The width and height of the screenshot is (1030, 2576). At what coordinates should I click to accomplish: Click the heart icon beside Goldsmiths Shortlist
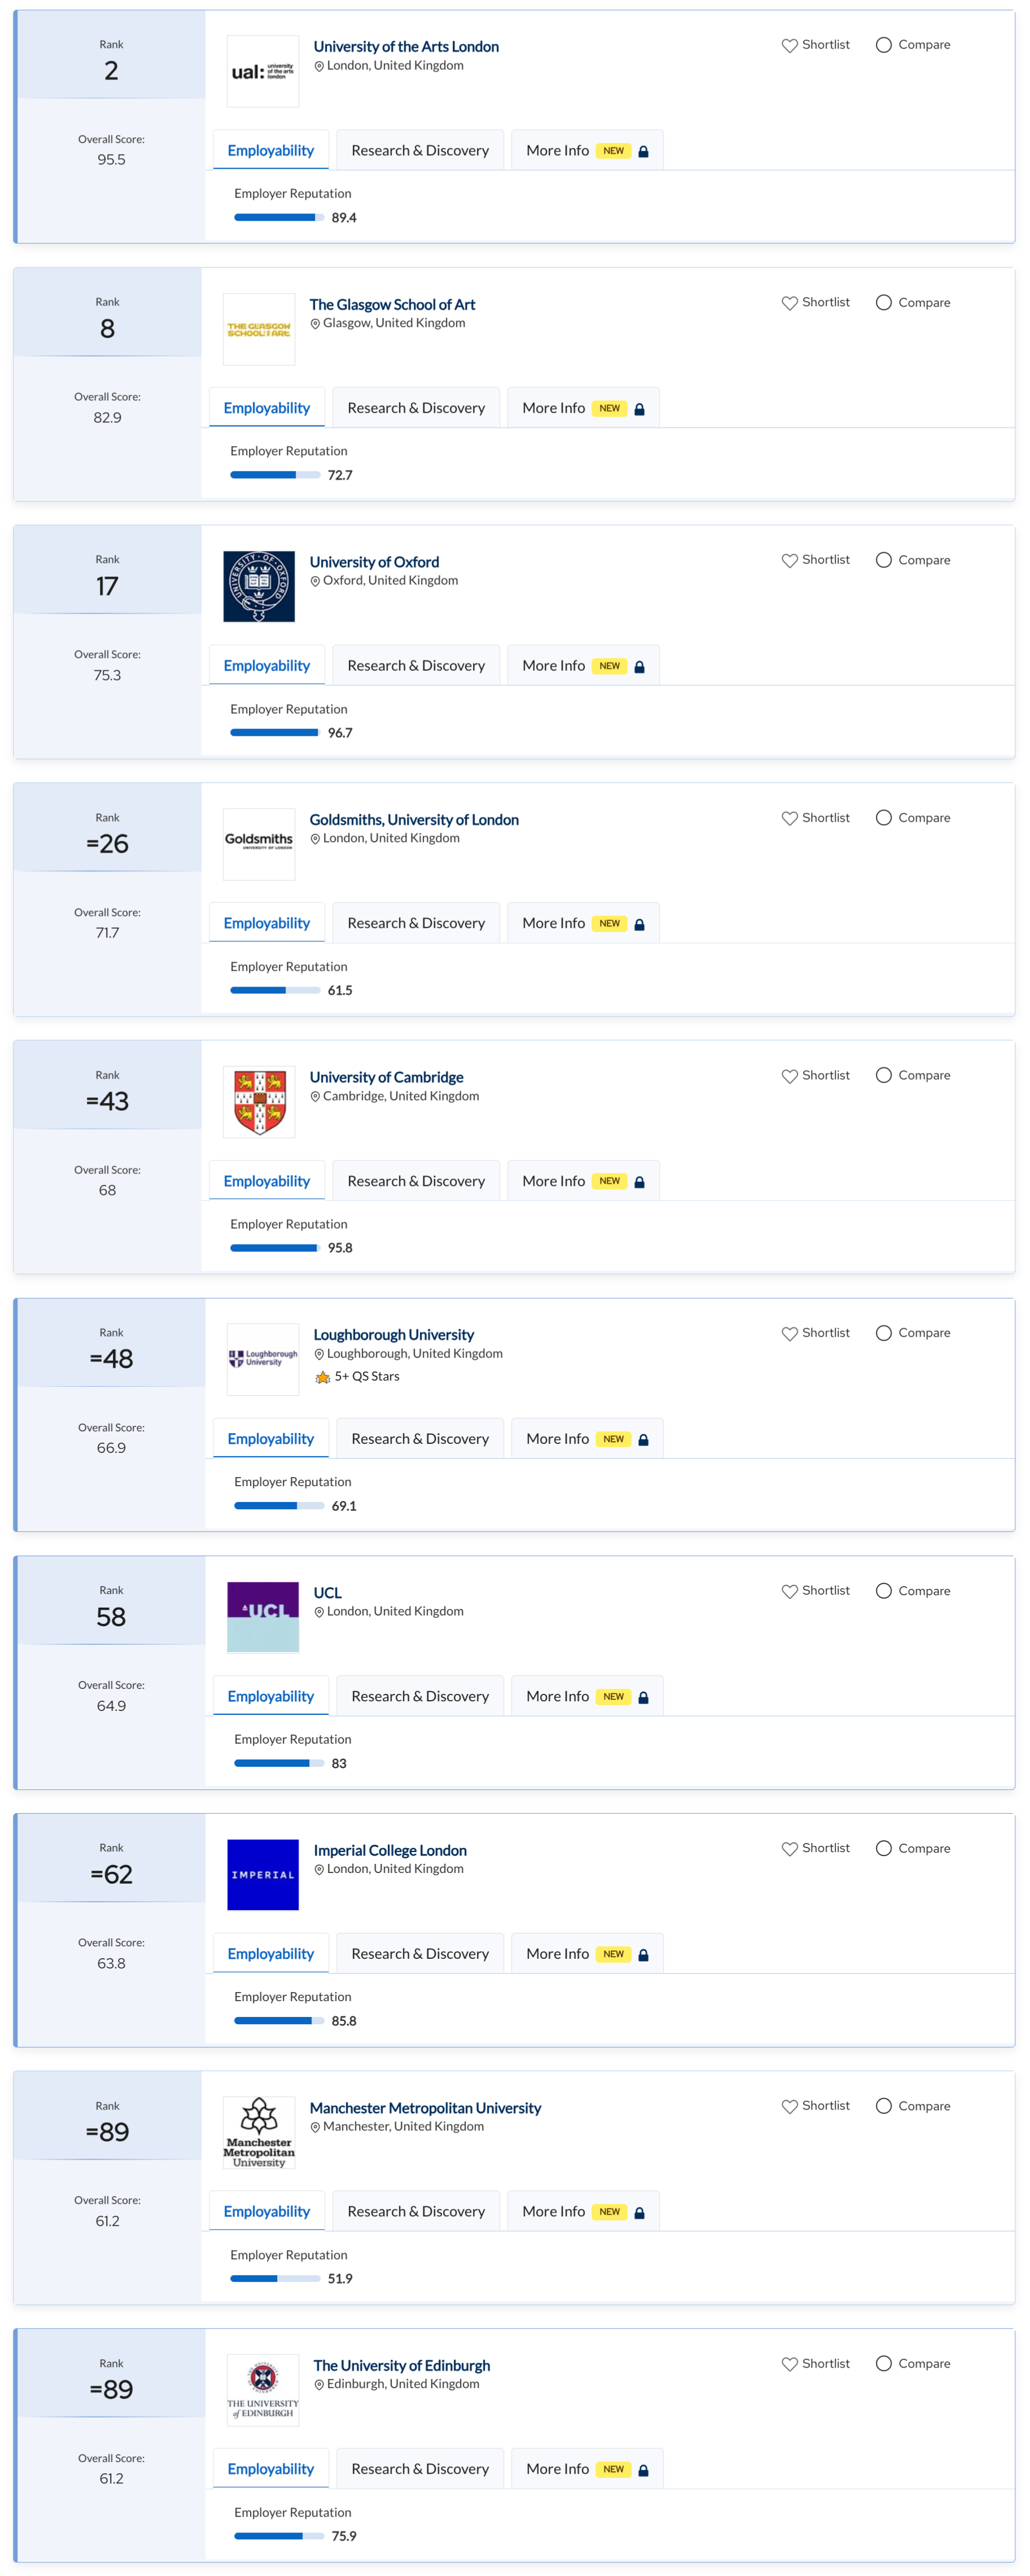point(789,818)
